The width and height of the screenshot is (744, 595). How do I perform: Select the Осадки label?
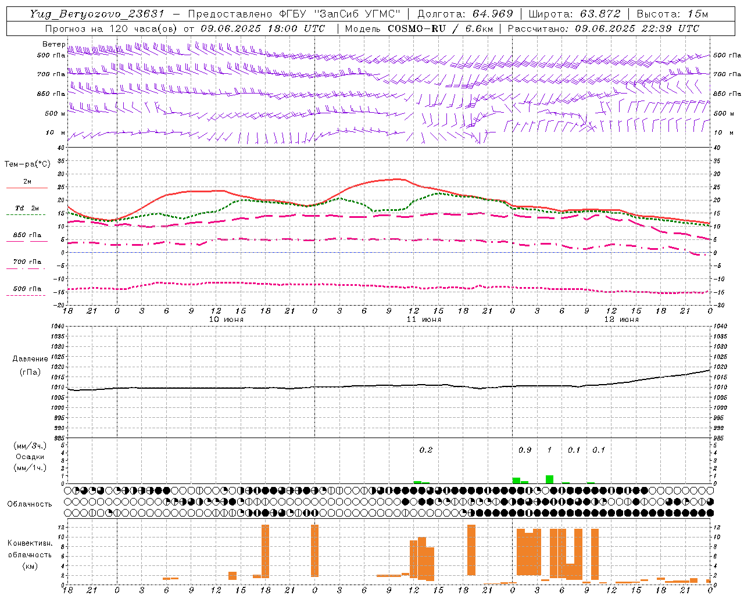coord(30,457)
